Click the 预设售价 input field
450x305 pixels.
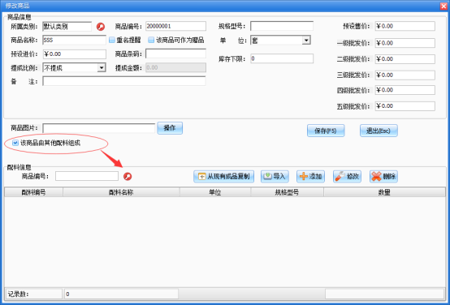pyautogui.click(x=405, y=26)
